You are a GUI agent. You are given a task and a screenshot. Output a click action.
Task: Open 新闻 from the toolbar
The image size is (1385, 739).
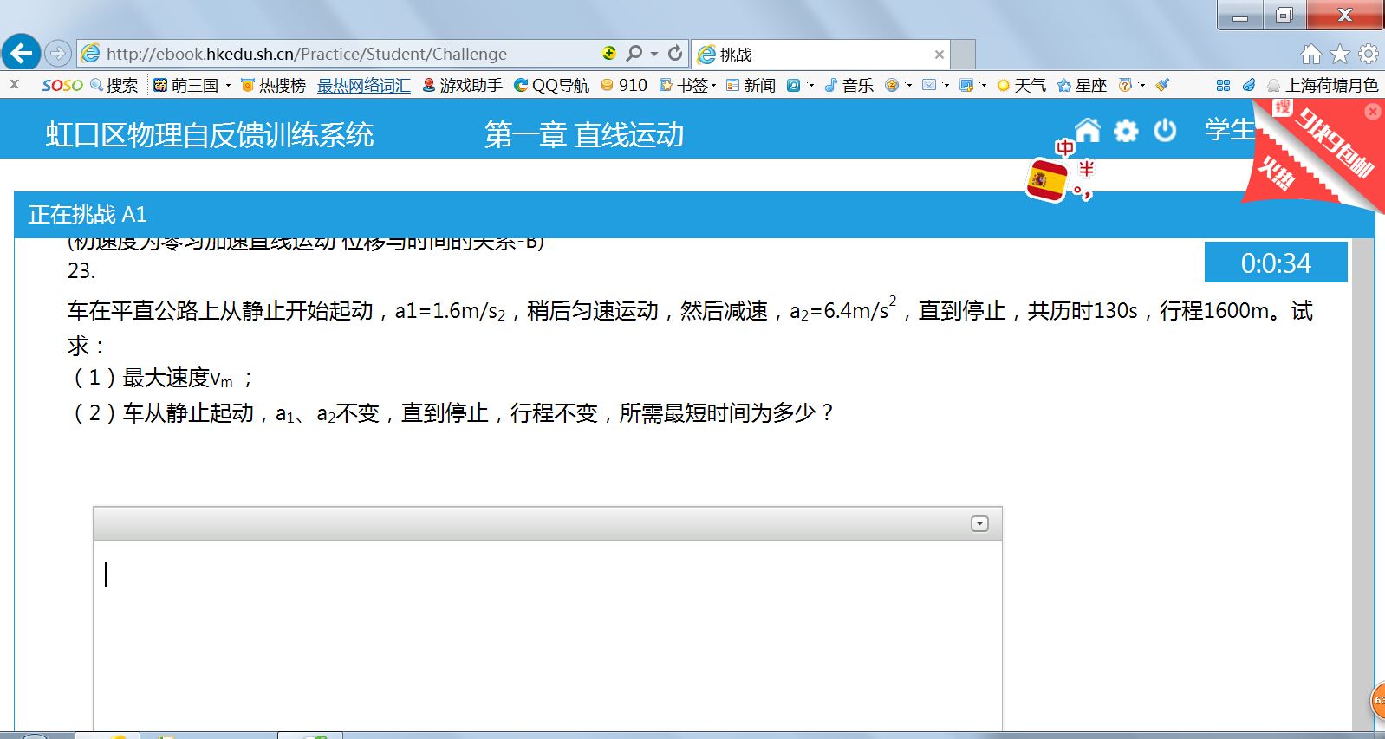[751, 85]
